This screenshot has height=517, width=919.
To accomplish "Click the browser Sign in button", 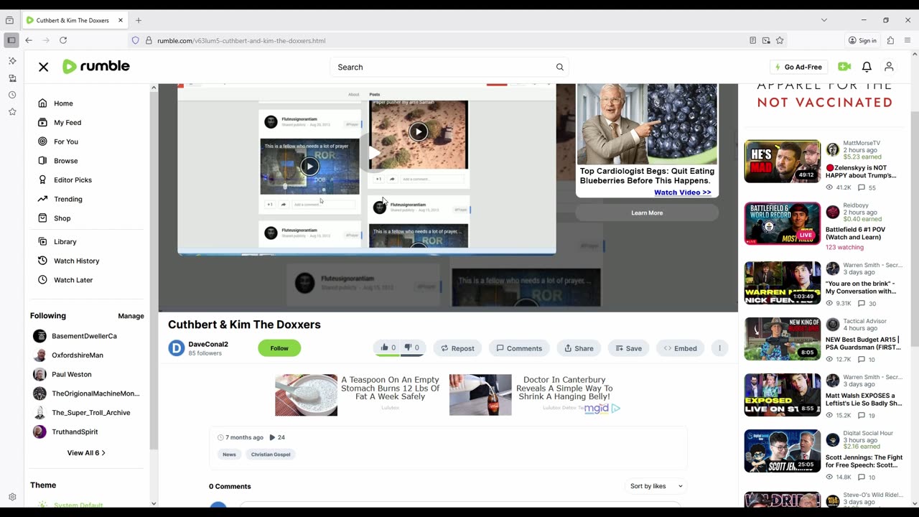I will (x=862, y=40).
